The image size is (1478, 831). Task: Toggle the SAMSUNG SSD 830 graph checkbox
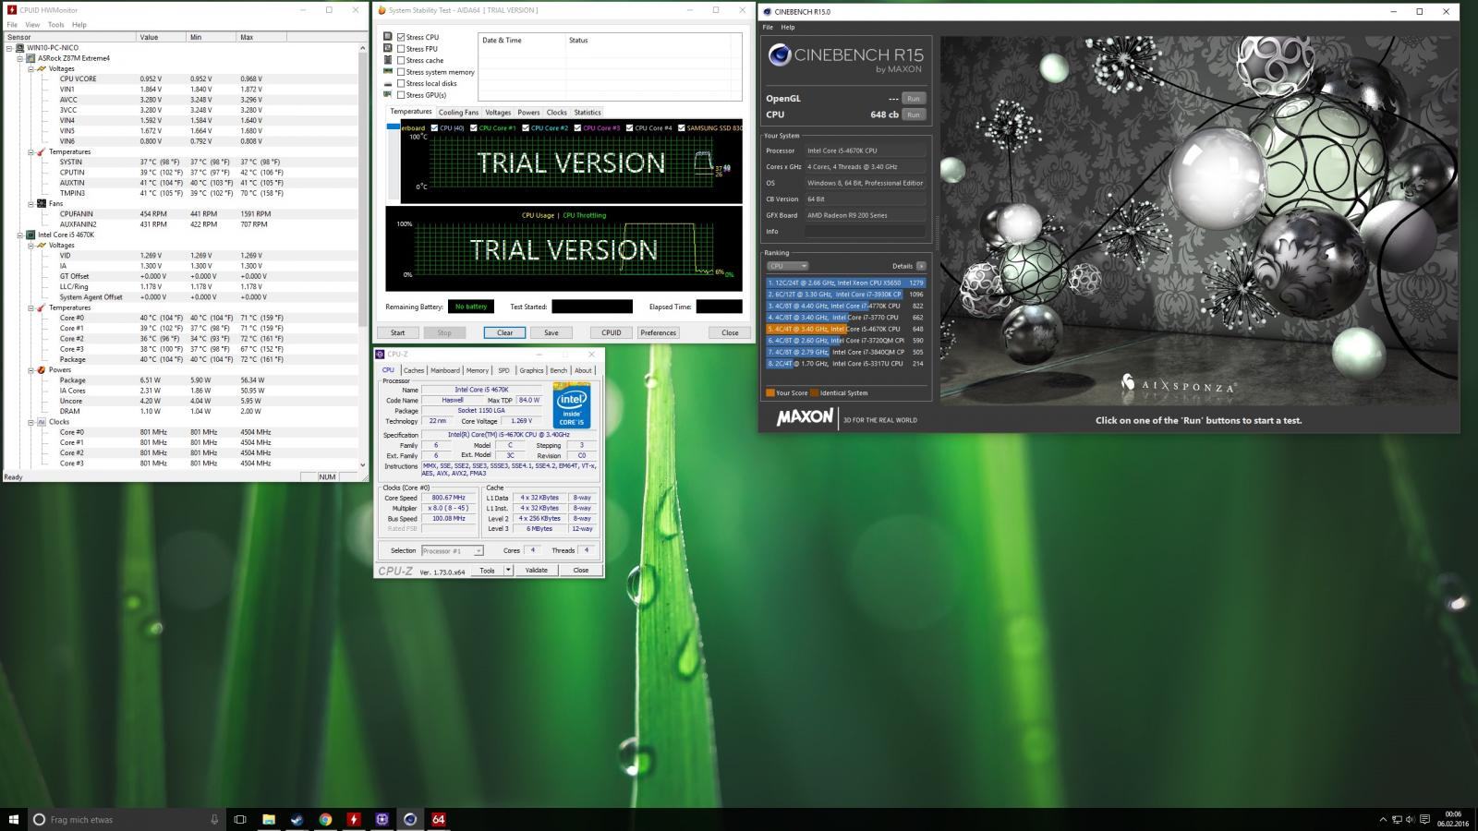point(682,128)
